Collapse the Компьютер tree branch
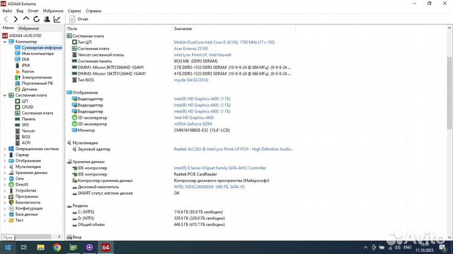The image size is (453, 254). click(4, 41)
